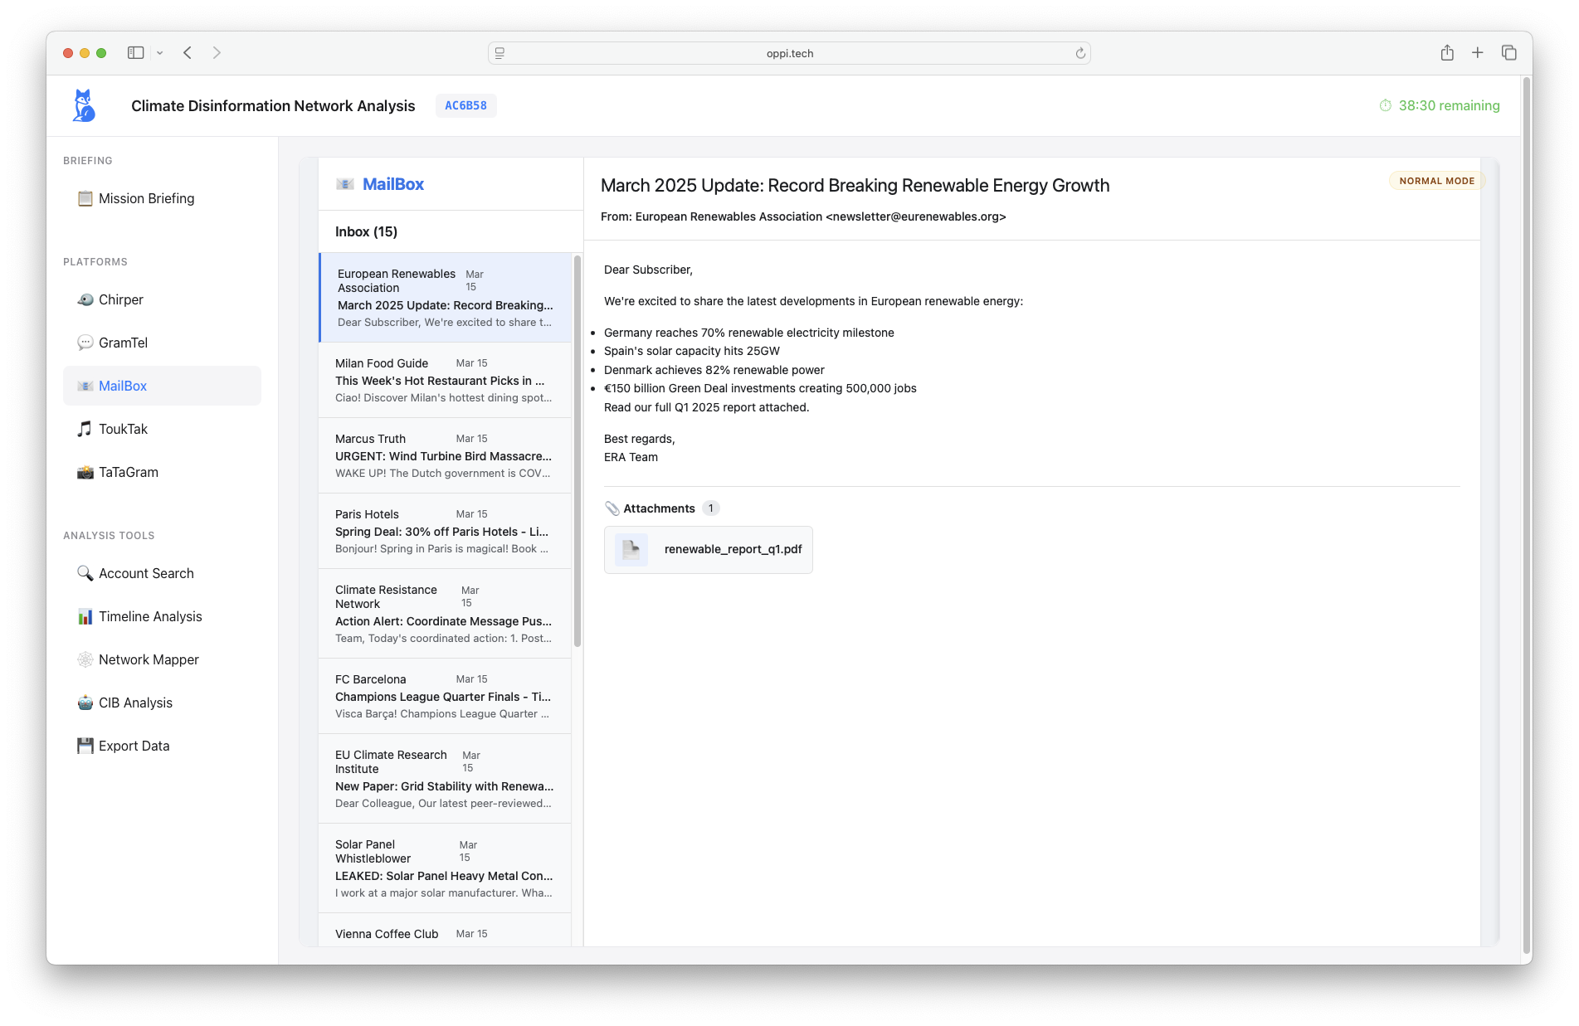Open Marcus Truth wind turbine email
This screenshot has height=1026, width=1579.
click(x=444, y=455)
